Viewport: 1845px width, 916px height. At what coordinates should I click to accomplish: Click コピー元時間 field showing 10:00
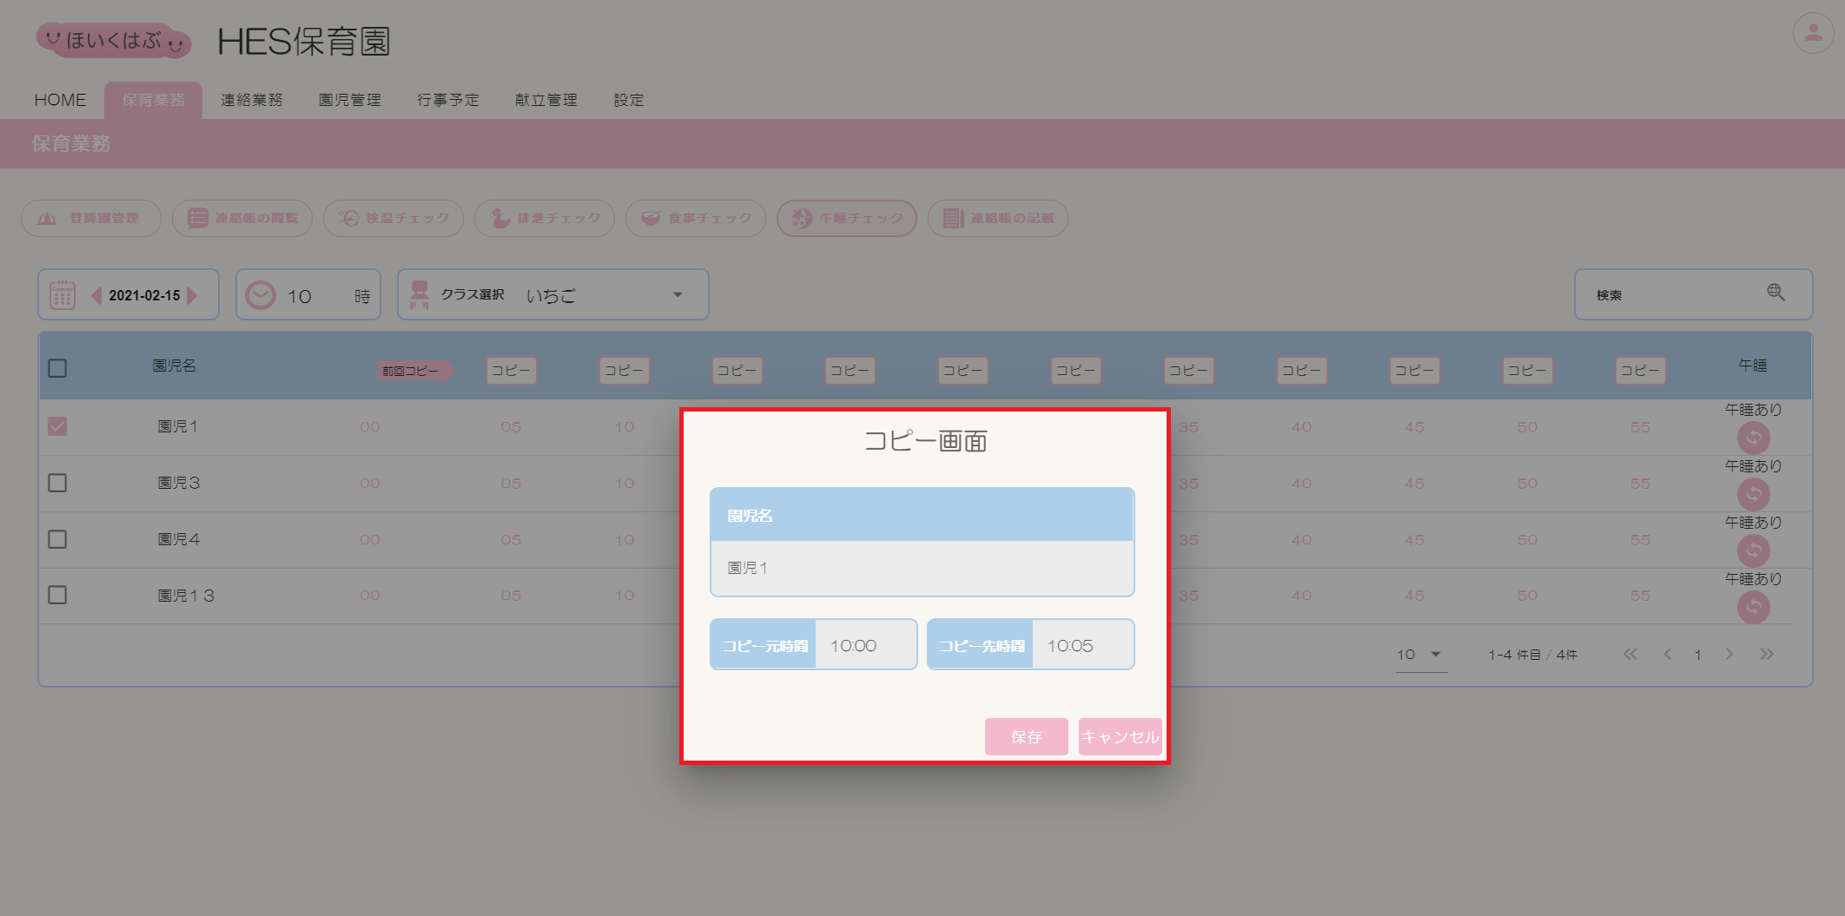[865, 645]
